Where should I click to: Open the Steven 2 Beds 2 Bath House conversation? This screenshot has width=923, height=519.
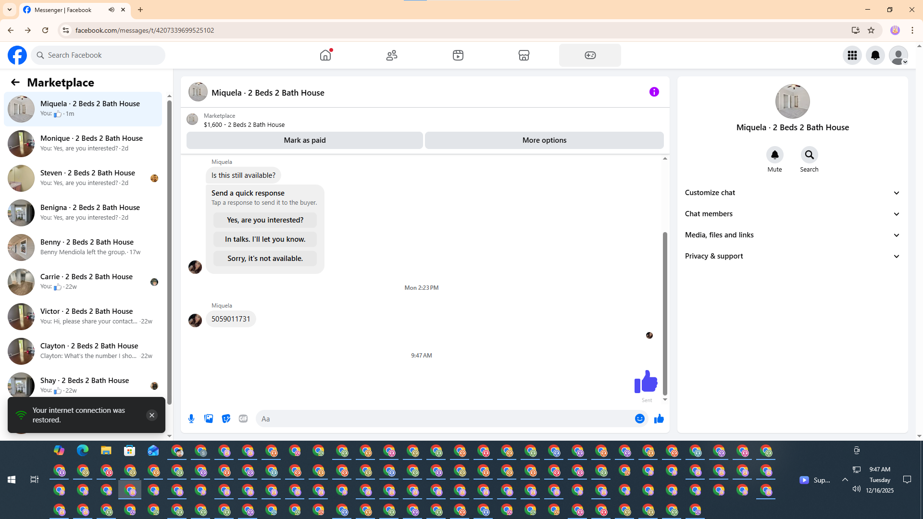[x=83, y=178]
